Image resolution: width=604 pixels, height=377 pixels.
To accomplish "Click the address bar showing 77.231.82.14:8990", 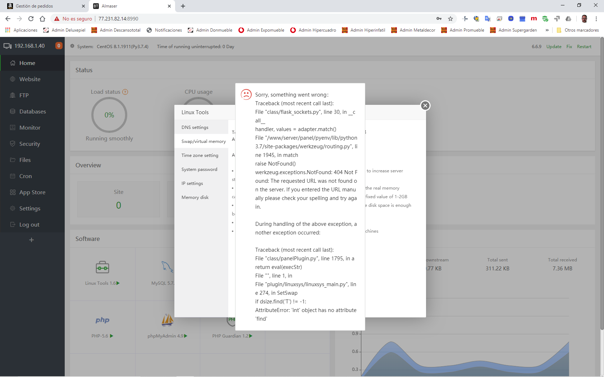I will coord(118,19).
